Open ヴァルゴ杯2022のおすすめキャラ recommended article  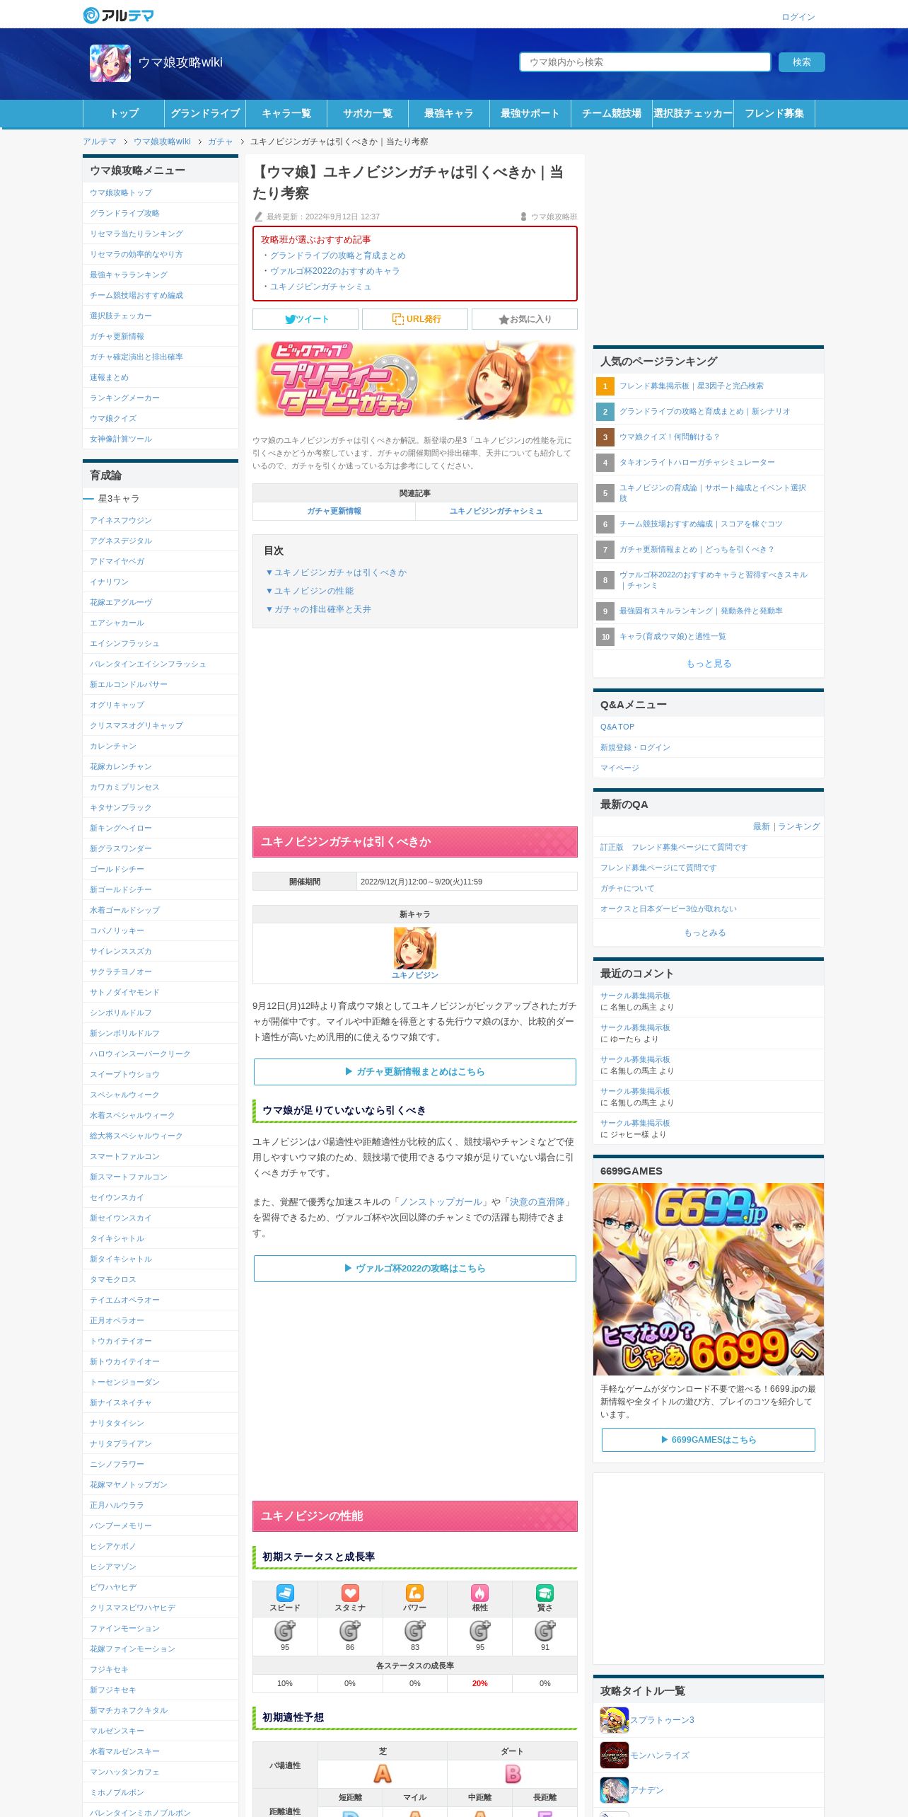point(335,271)
